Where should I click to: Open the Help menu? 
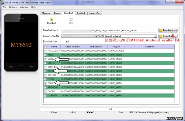[x=34, y=7]
